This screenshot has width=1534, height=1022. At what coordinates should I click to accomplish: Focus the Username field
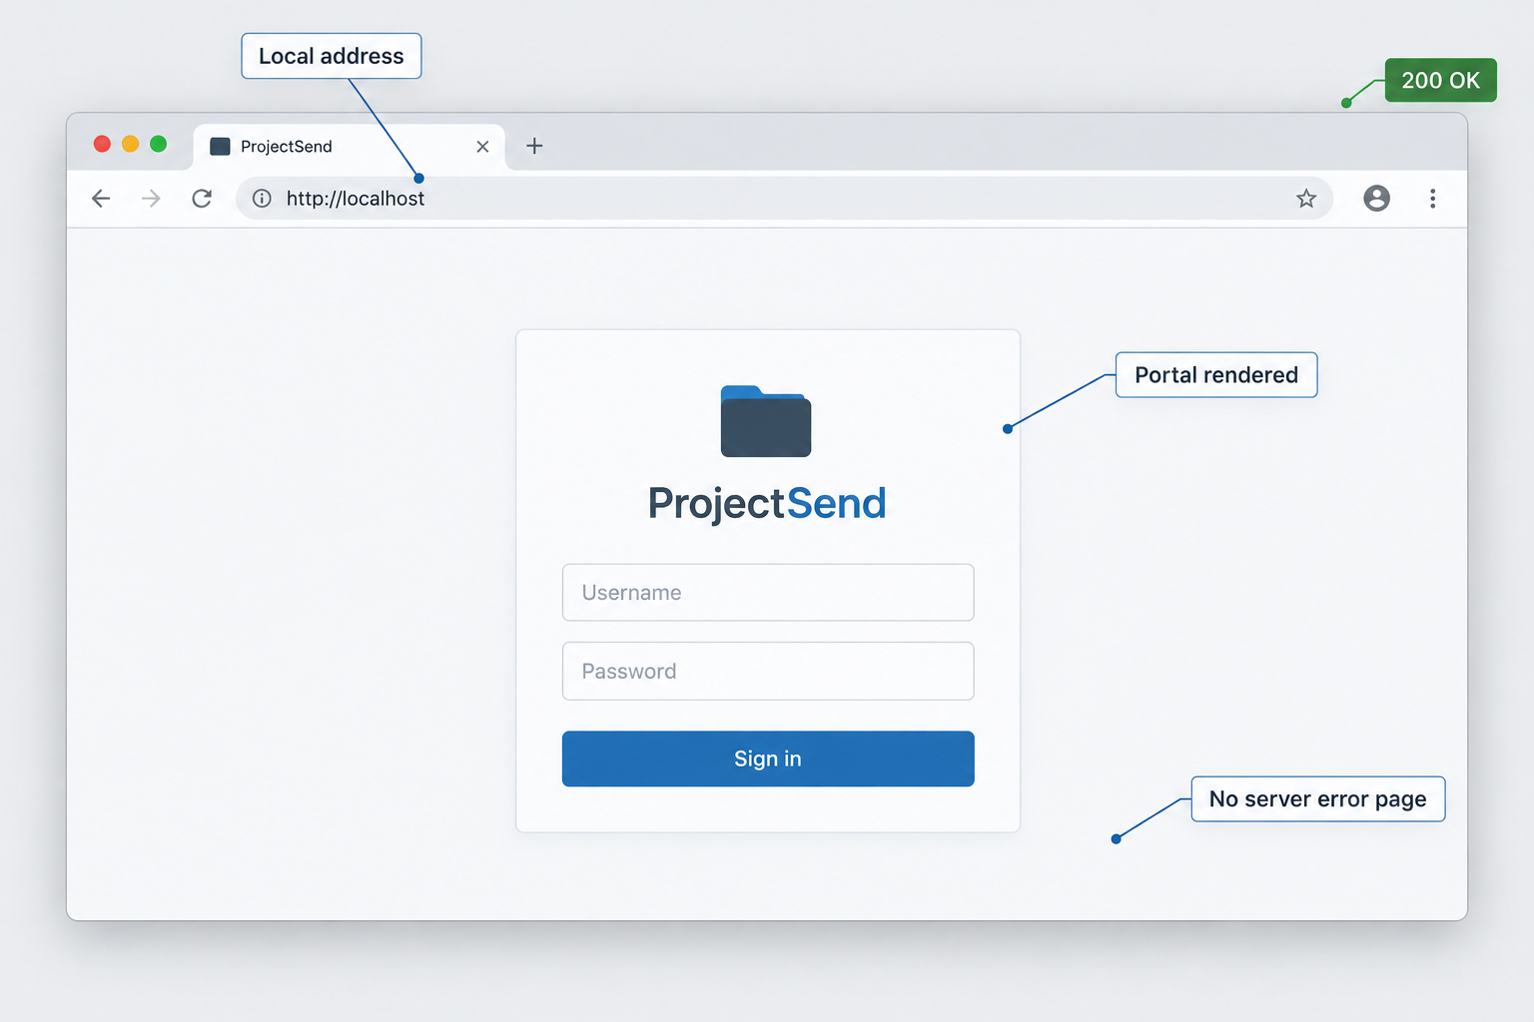pos(768,593)
